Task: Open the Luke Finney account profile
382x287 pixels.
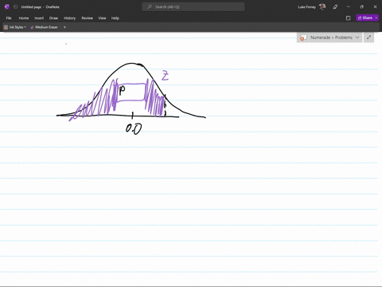Action: (312, 7)
